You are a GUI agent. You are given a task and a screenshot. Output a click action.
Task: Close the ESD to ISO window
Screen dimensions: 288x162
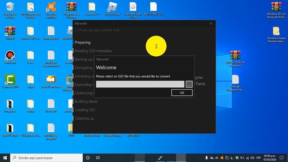pos(211,23)
